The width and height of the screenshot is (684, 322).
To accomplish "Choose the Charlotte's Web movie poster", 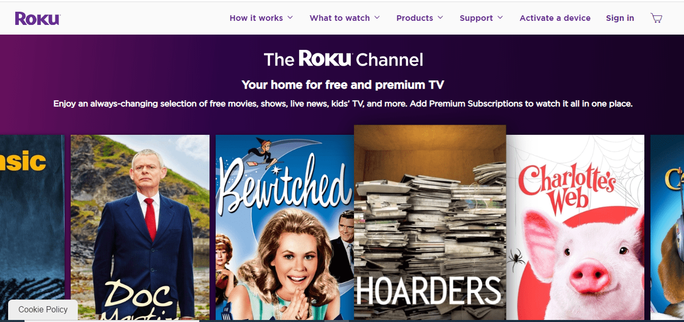I will tap(575, 227).
